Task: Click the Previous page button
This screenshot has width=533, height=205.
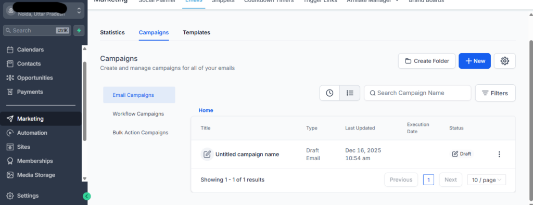Action: [401, 180]
